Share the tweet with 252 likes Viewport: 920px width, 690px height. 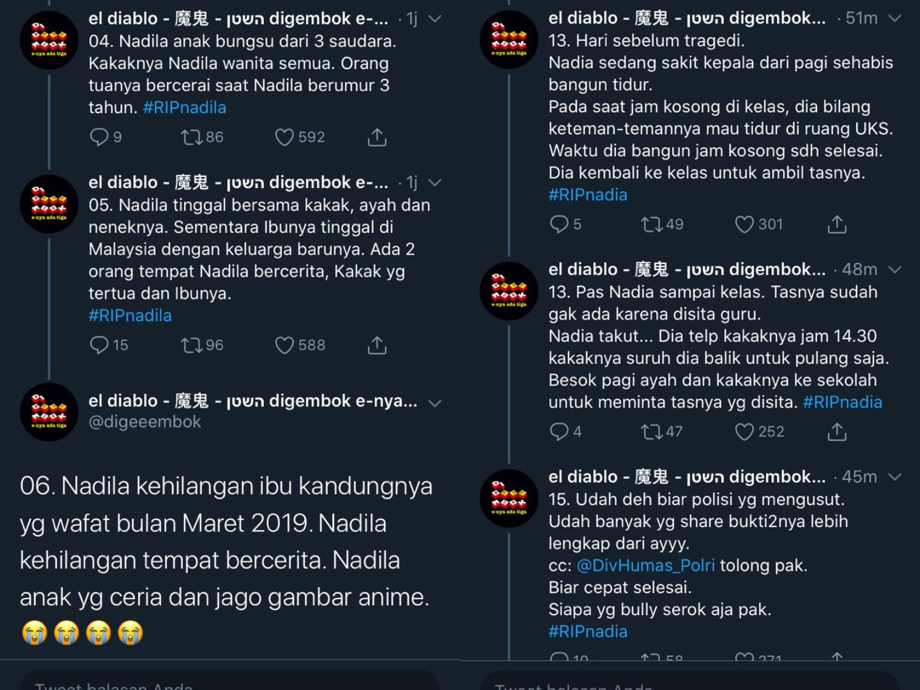837,432
